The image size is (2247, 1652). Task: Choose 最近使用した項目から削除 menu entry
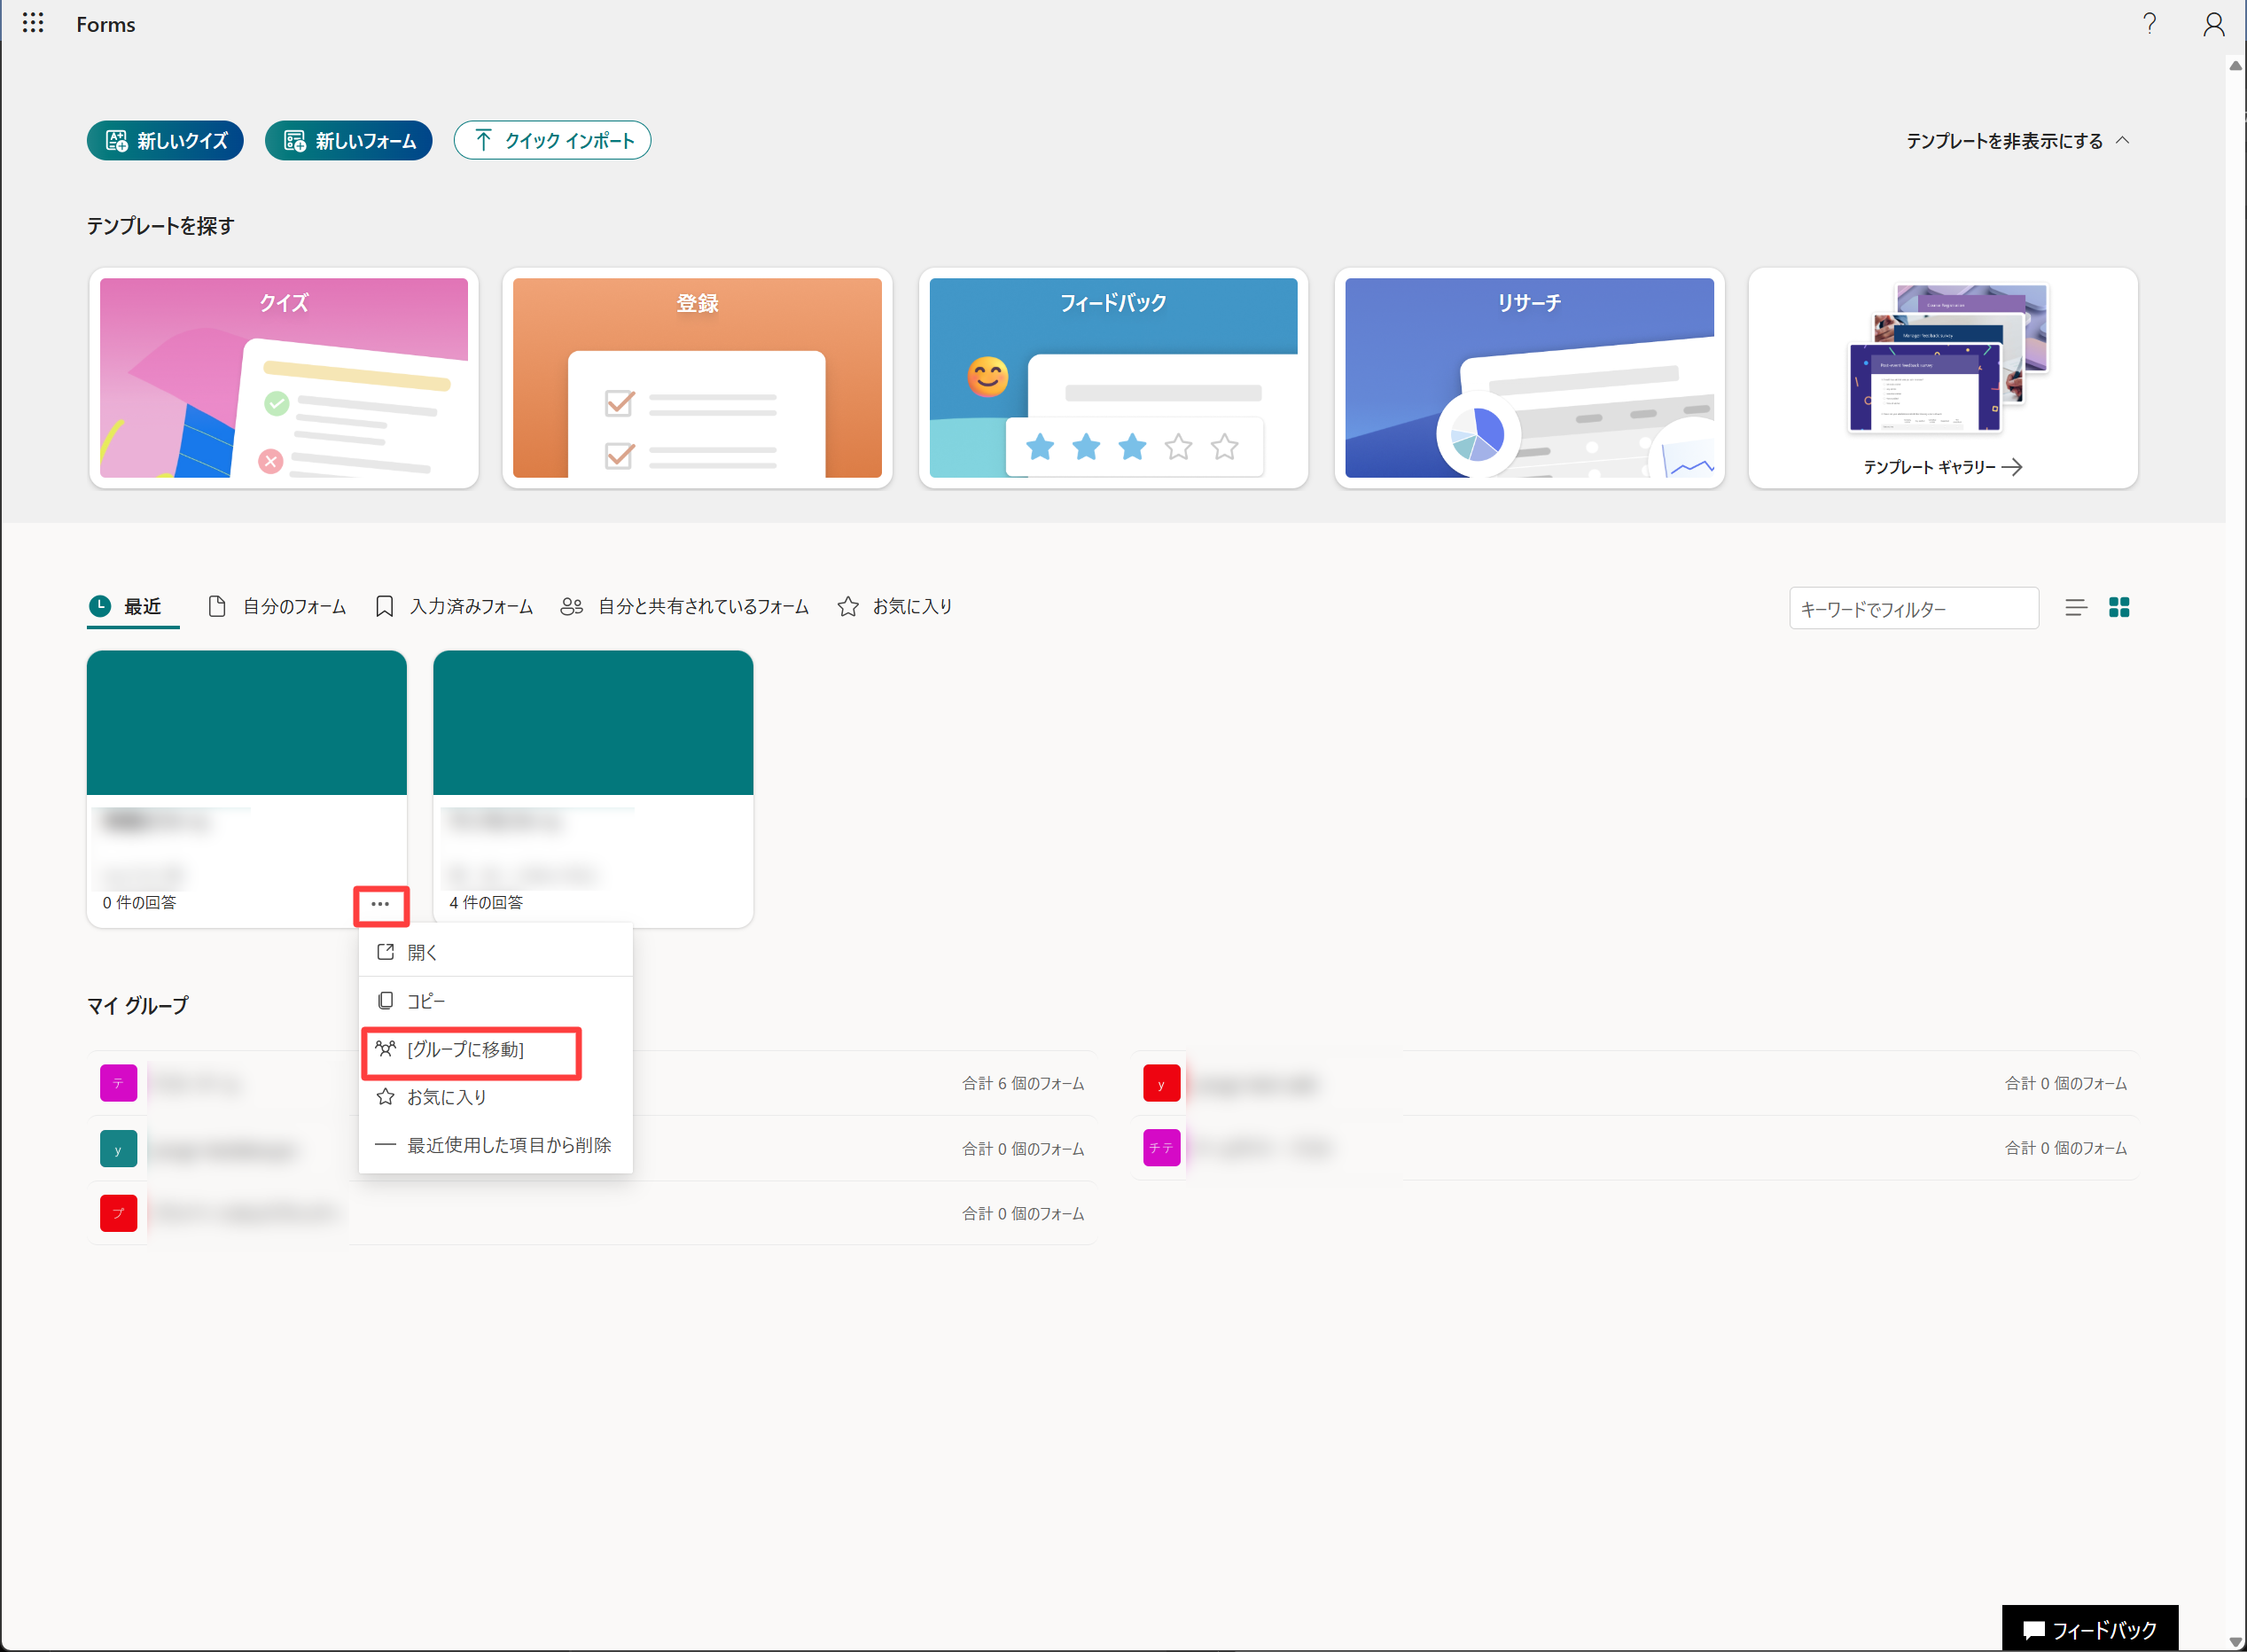click(496, 1145)
